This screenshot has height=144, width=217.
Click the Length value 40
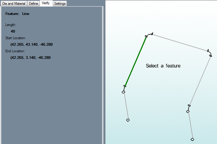pos(13,31)
